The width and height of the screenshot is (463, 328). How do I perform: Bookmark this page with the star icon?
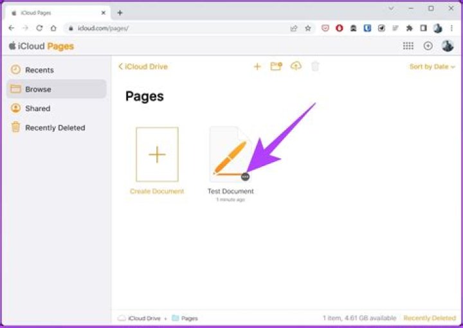(308, 28)
